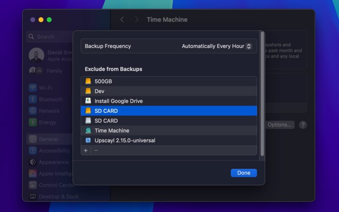Select the 500GB row in the exclusion list
The height and width of the screenshot is (212, 339).
169,81
